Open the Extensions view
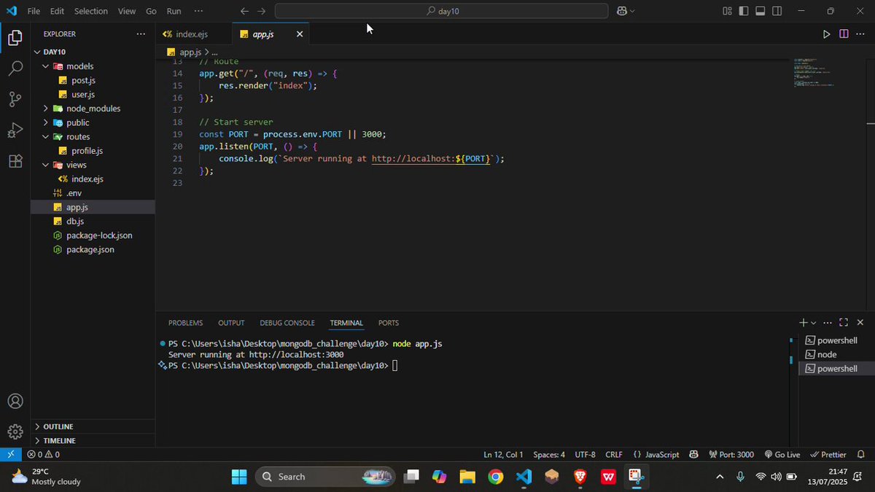 point(15,162)
